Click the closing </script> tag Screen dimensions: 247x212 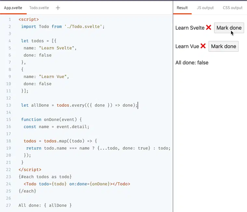coord(30,170)
